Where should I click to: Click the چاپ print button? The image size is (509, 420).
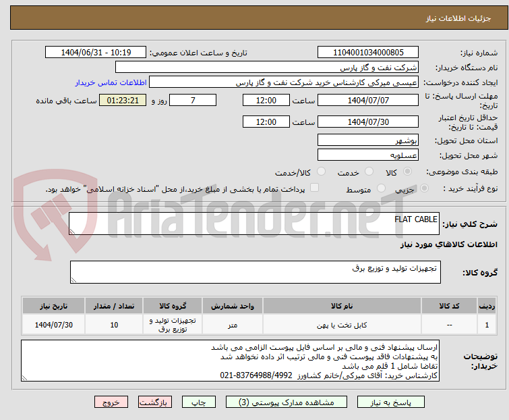[199, 402]
